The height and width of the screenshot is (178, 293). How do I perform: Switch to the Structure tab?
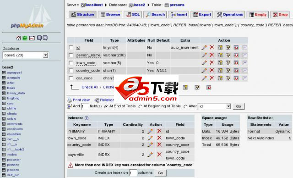click(x=82, y=15)
